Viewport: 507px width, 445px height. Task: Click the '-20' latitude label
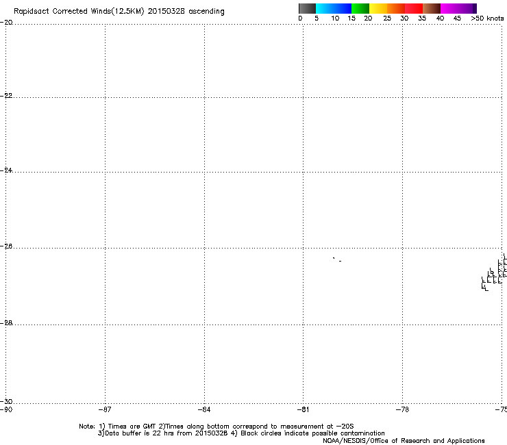(x=6, y=23)
